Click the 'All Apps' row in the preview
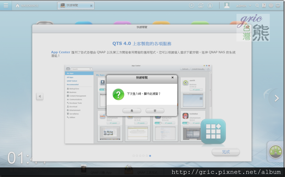Screen dimensions: 285x177 (70, 77)
